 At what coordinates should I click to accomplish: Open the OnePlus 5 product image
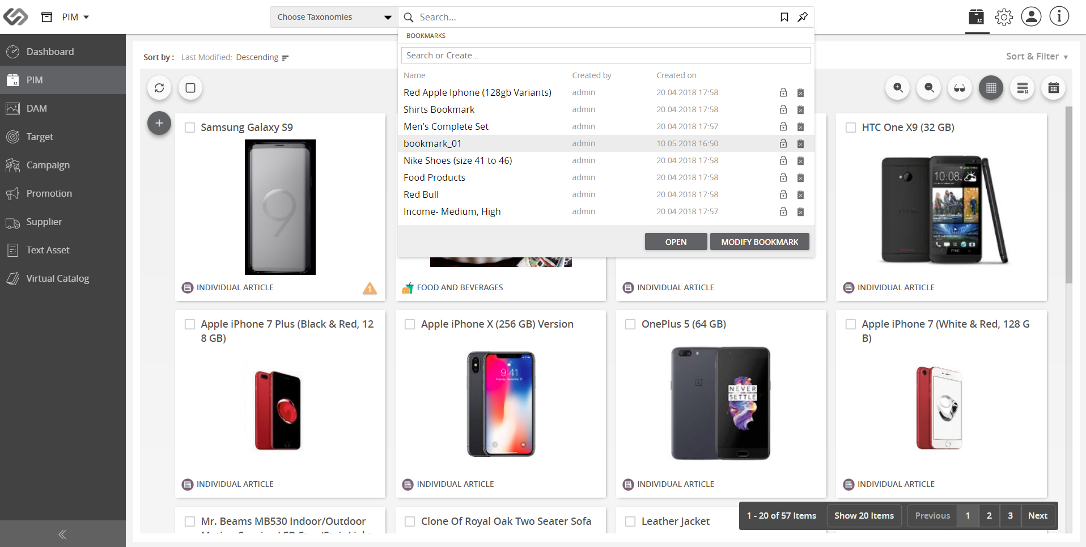pos(721,403)
